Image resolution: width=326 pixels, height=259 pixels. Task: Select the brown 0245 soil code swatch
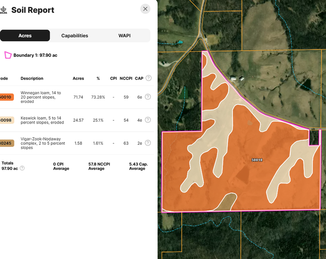pyautogui.click(x=7, y=143)
